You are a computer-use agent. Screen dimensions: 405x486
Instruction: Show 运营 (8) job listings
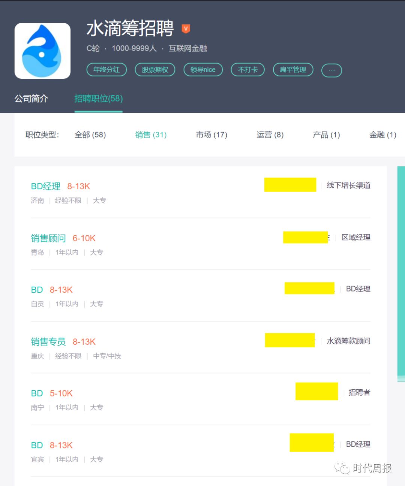270,135
